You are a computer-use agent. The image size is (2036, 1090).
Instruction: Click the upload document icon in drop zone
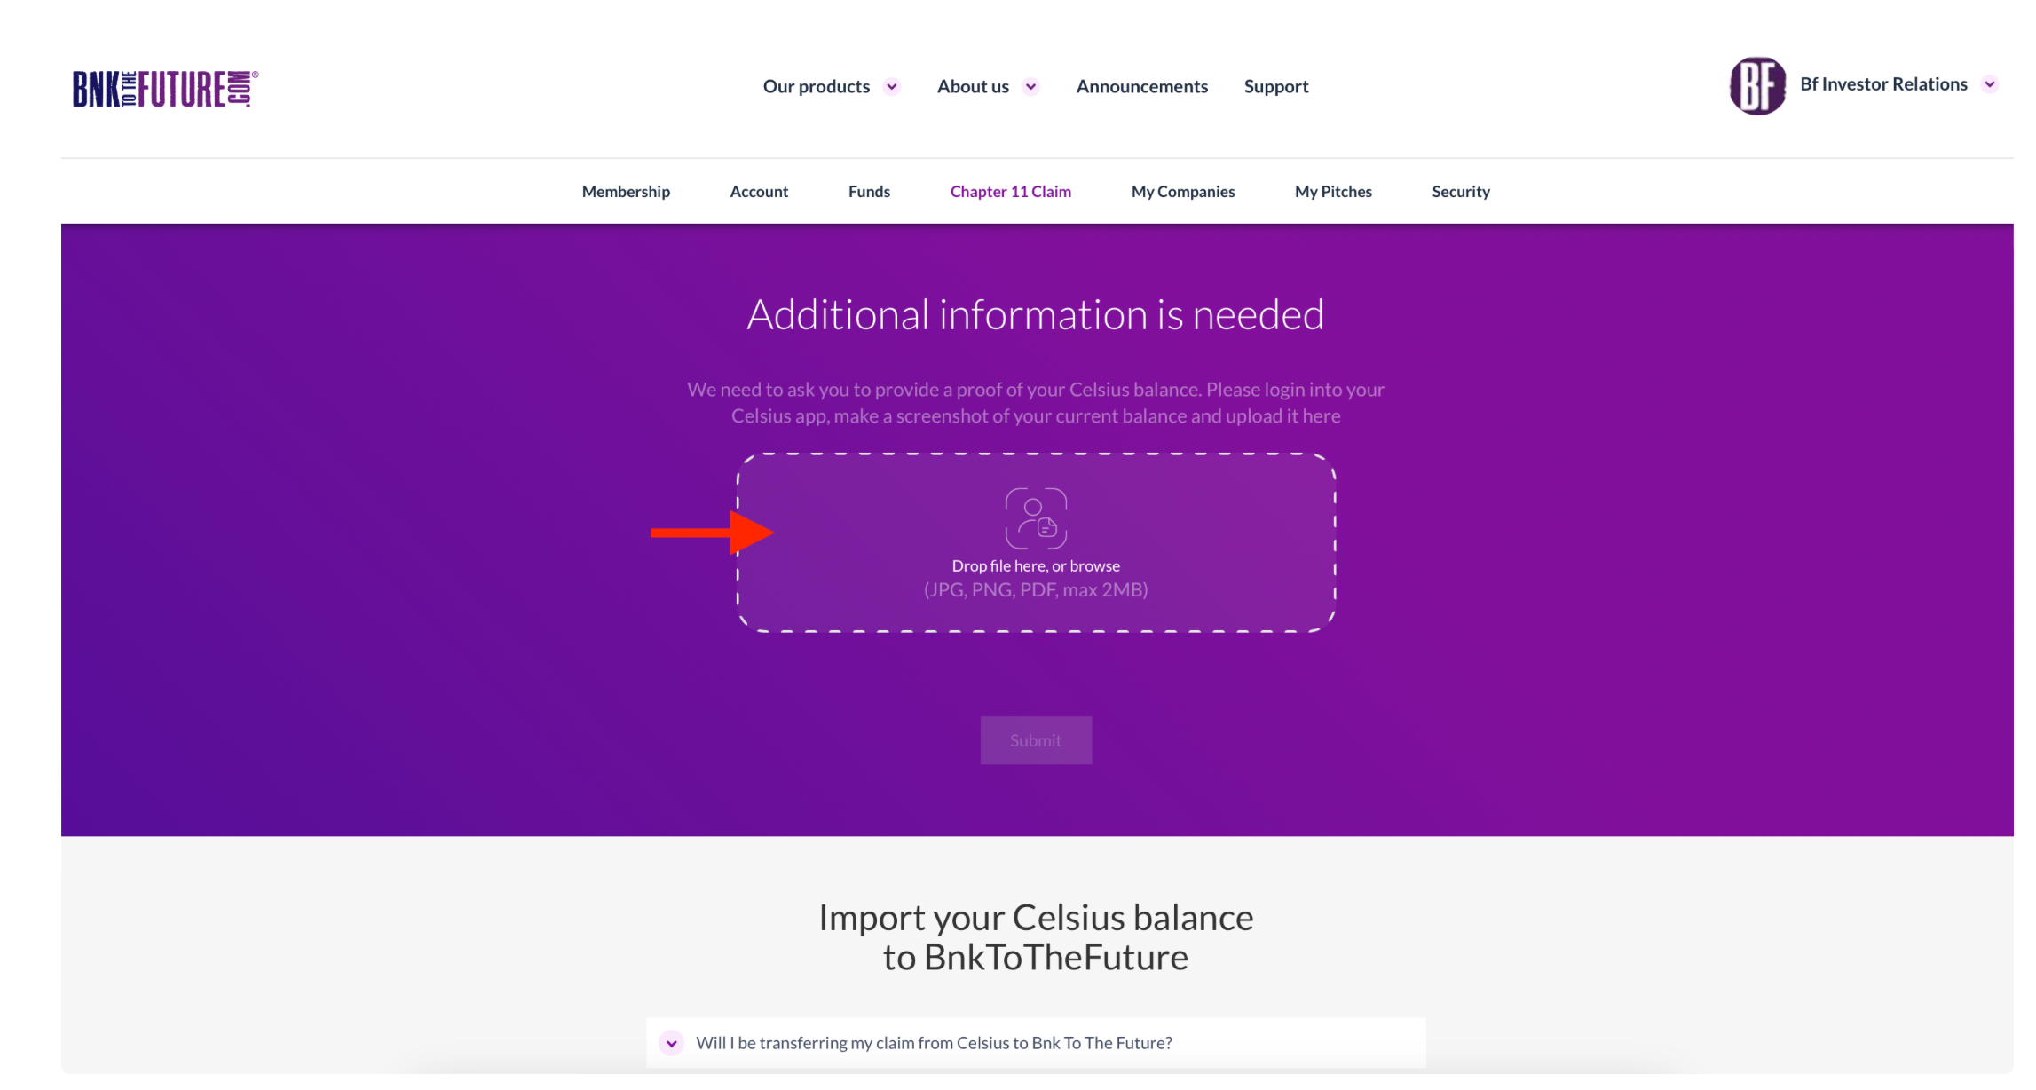click(x=1035, y=518)
